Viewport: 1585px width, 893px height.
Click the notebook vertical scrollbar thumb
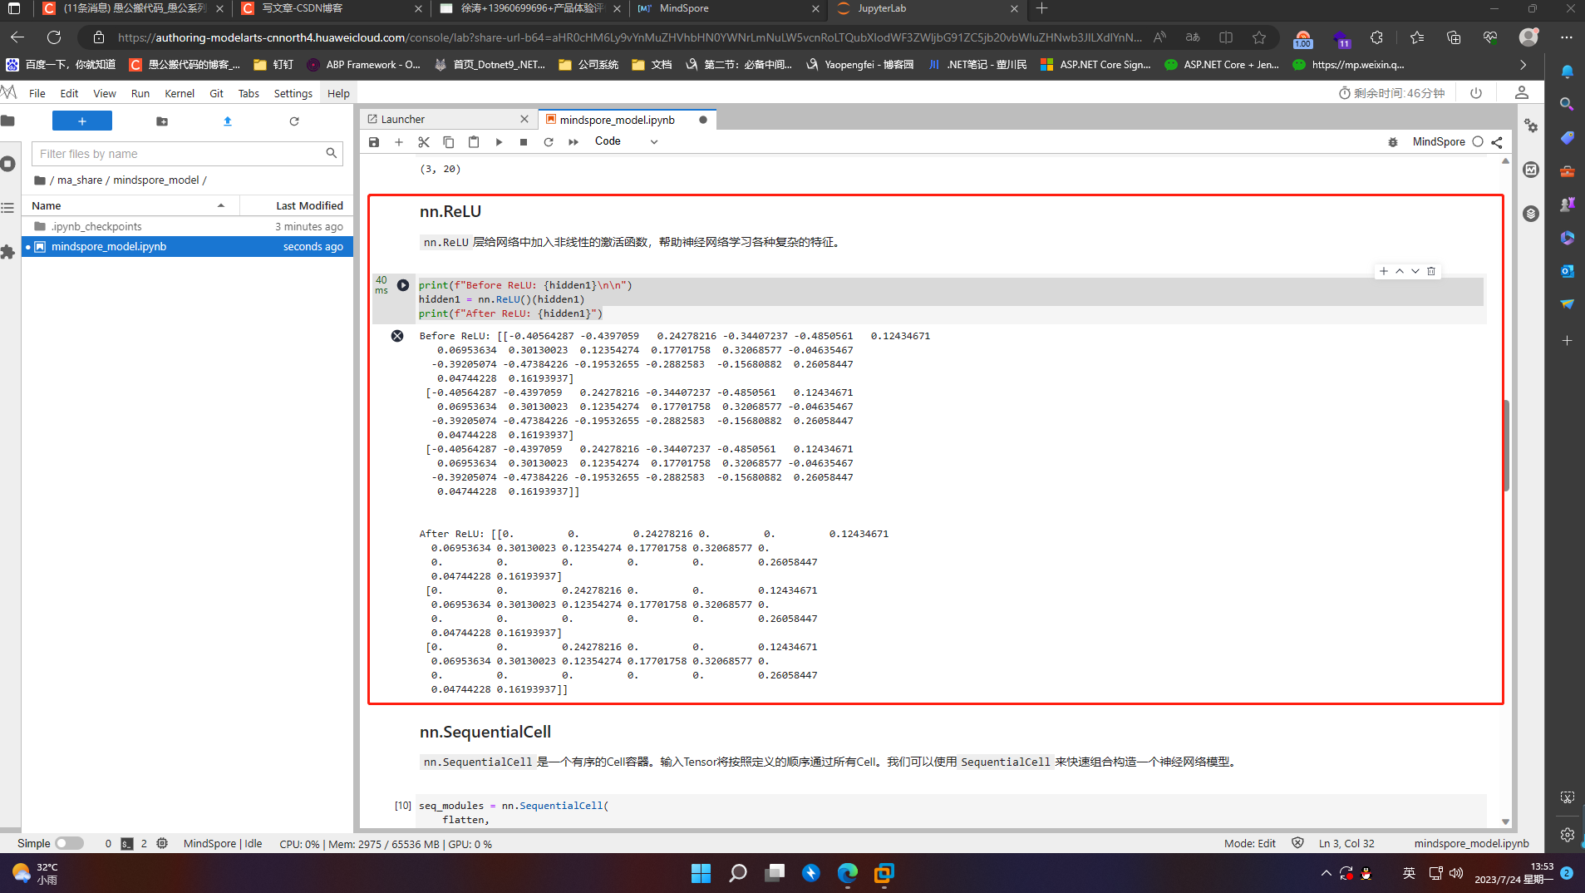pyautogui.click(x=1506, y=446)
